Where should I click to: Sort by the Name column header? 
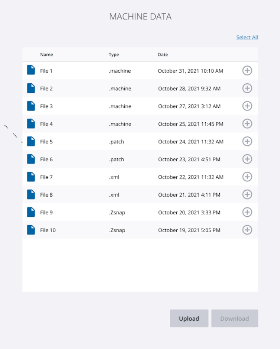46,55
